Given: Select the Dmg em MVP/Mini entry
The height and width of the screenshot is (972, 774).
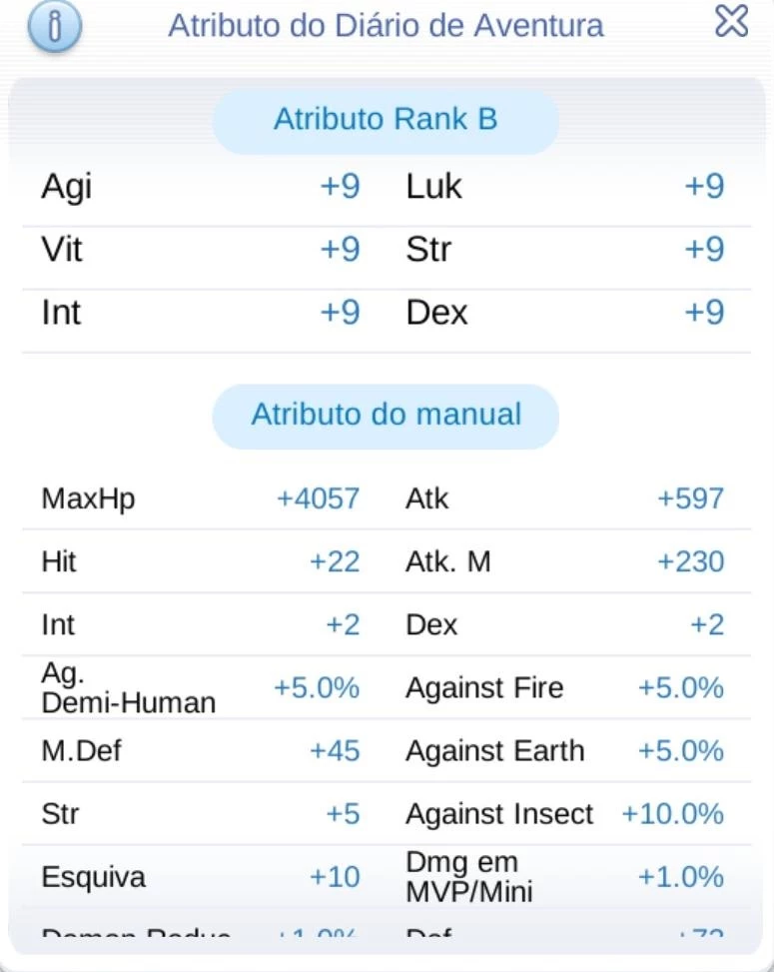Looking at the screenshot, I should [x=565, y=877].
